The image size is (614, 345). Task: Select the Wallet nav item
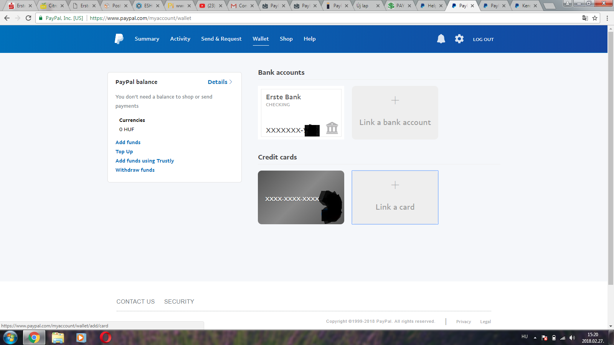click(x=261, y=39)
